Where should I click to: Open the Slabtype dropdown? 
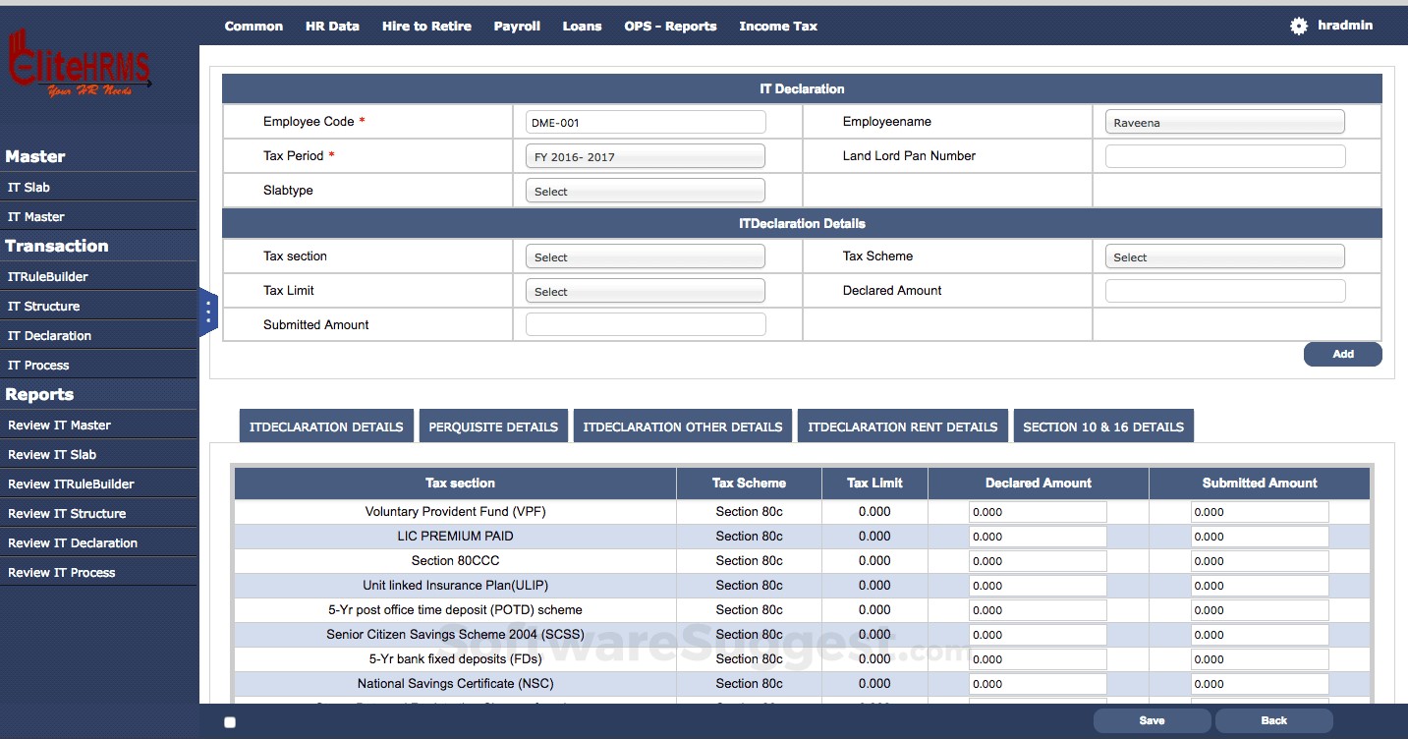644,190
